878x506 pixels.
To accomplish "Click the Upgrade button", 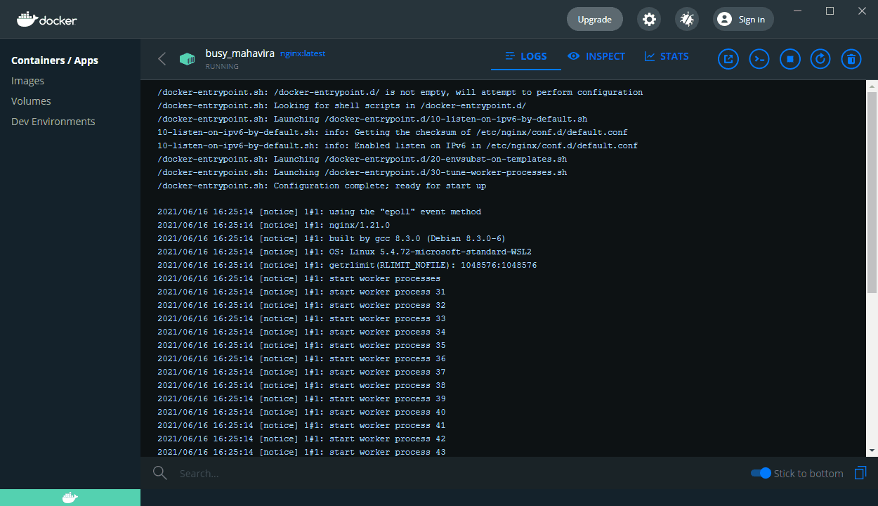I will coord(594,19).
